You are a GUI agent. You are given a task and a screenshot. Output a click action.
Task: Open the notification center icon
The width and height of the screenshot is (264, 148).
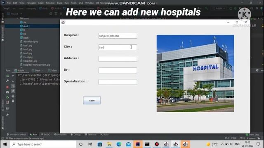(258, 144)
